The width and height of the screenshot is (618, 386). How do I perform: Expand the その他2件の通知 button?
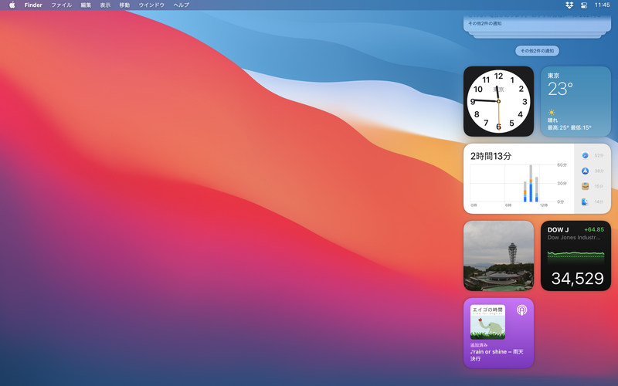537,51
